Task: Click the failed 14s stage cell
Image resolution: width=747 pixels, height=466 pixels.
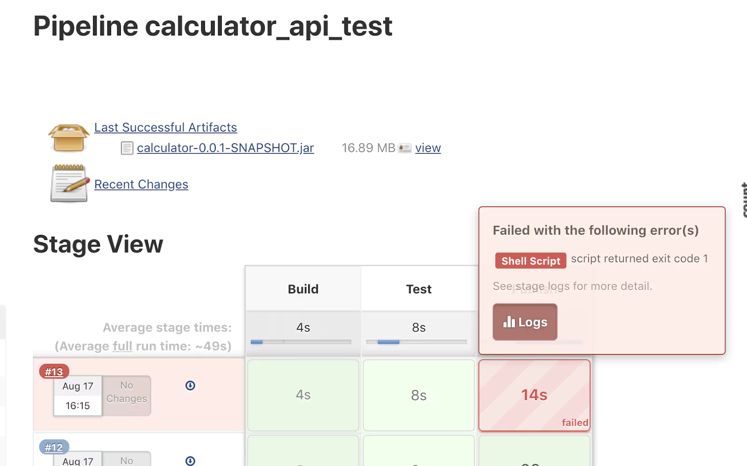Action: (535, 395)
